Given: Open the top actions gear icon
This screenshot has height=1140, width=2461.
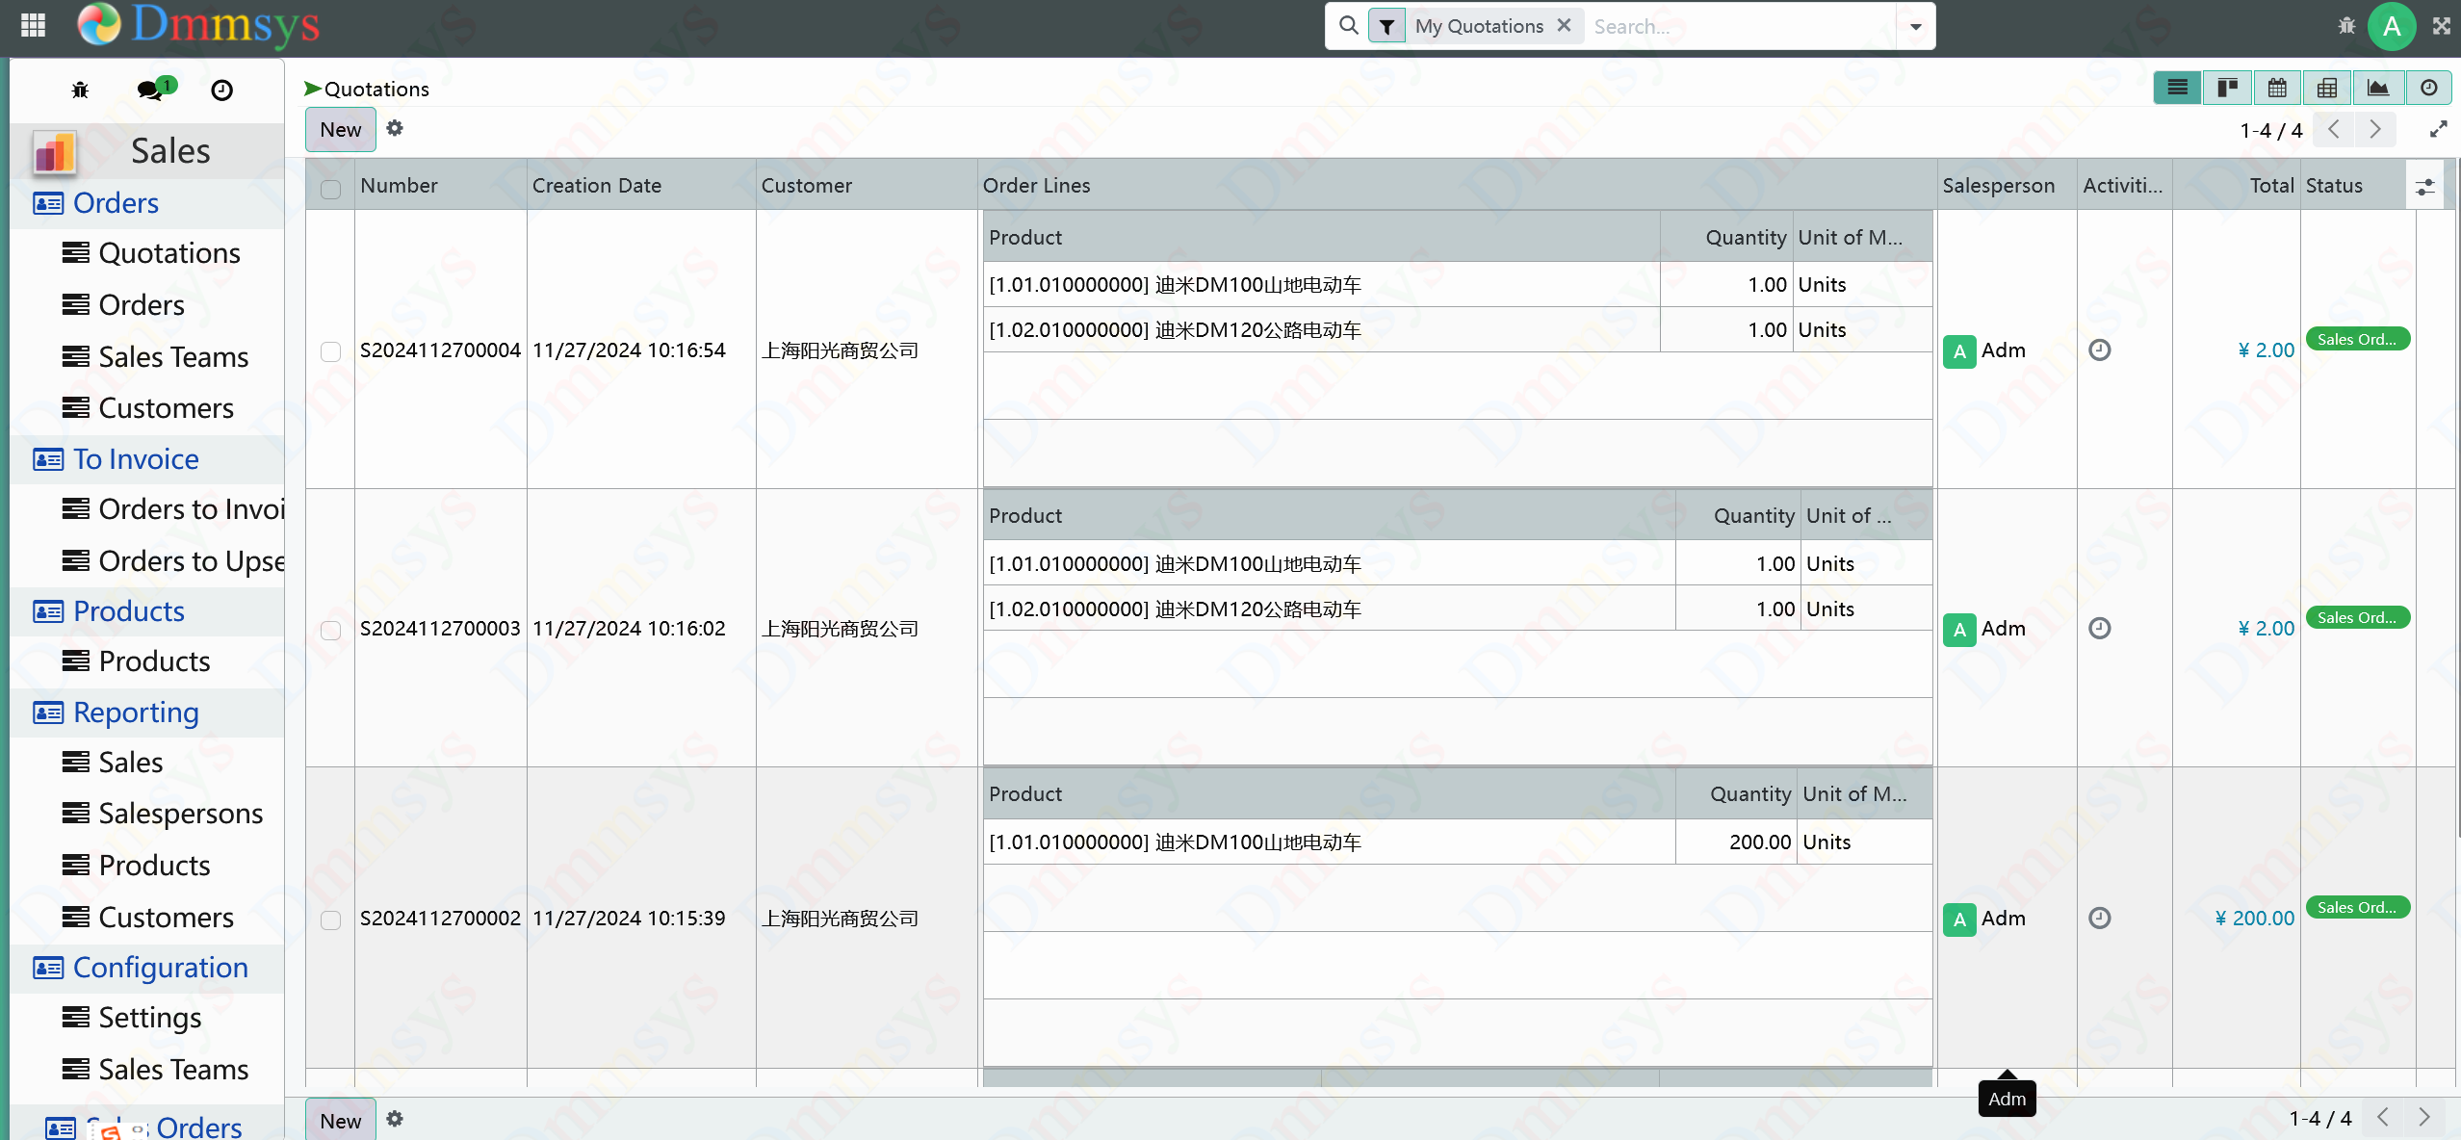Looking at the screenshot, I should click(395, 128).
